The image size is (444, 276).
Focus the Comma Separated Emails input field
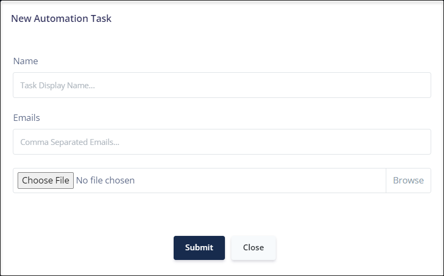(222, 142)
